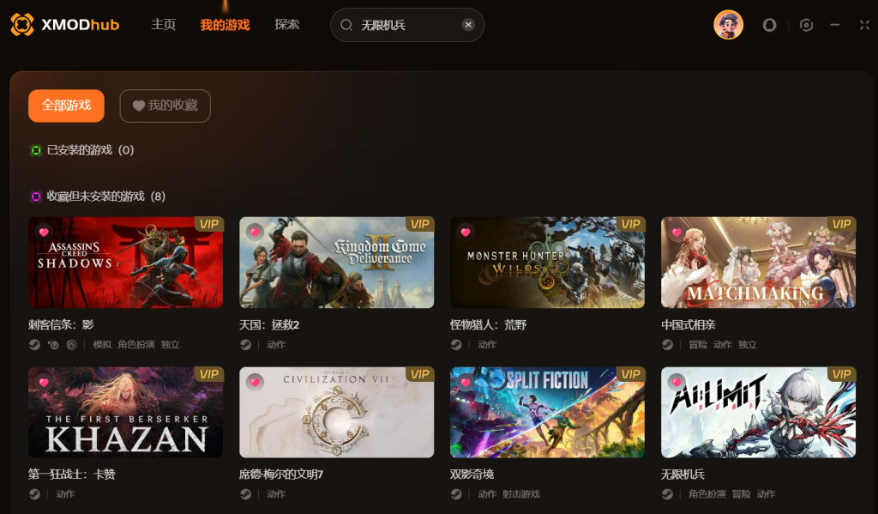Switch to 主页 tab

(x=164, y=25)
